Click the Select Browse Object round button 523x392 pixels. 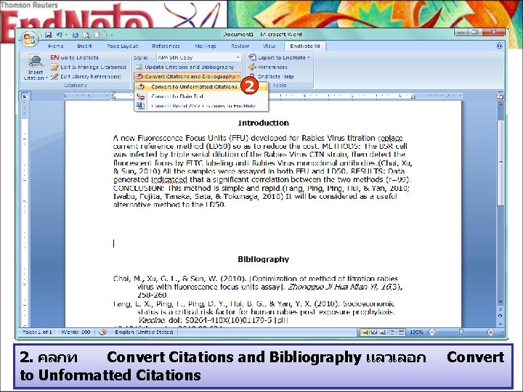[x=500, y=315]
